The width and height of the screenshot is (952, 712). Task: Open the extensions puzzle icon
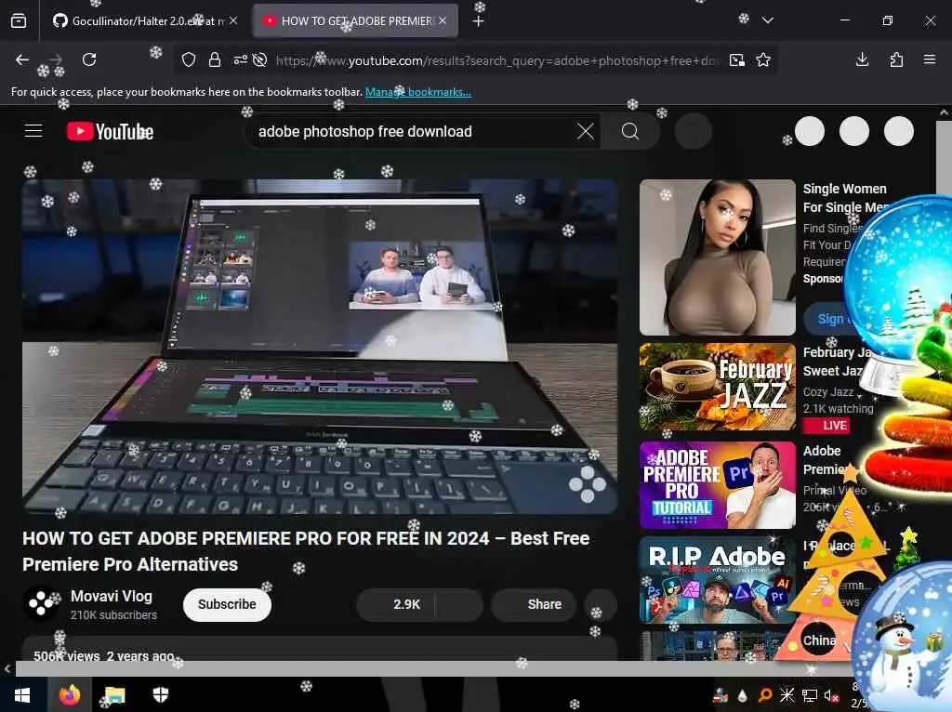tap(896, 59)
